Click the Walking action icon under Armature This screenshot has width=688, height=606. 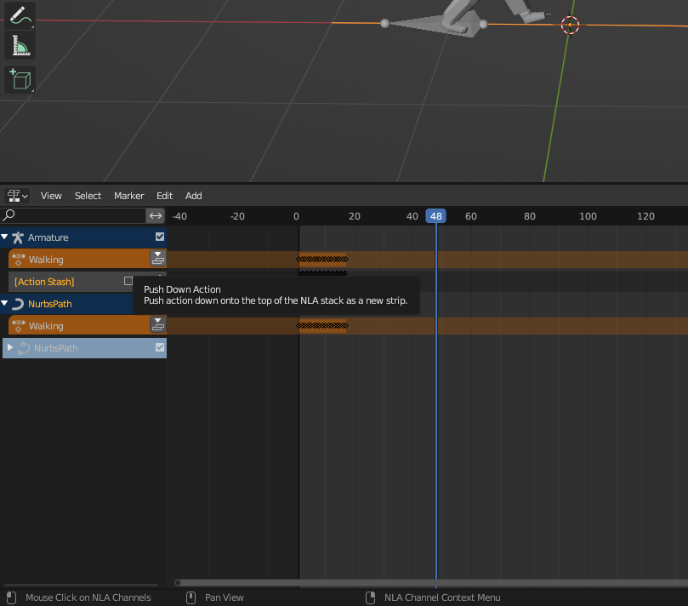pos(19,260)
